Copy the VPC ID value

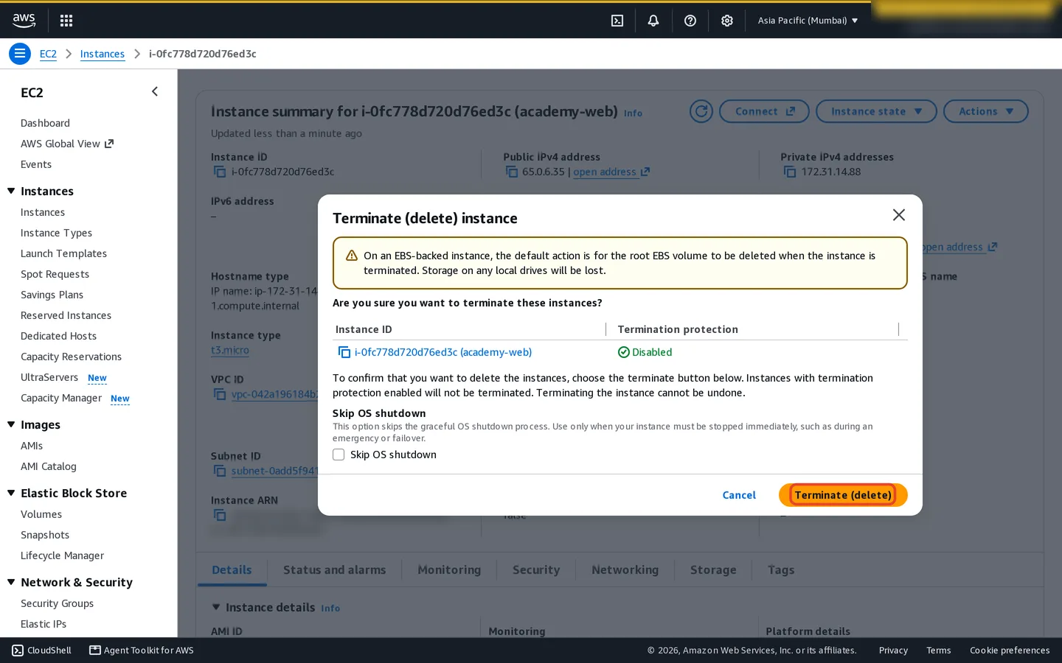tap(220, 394)
